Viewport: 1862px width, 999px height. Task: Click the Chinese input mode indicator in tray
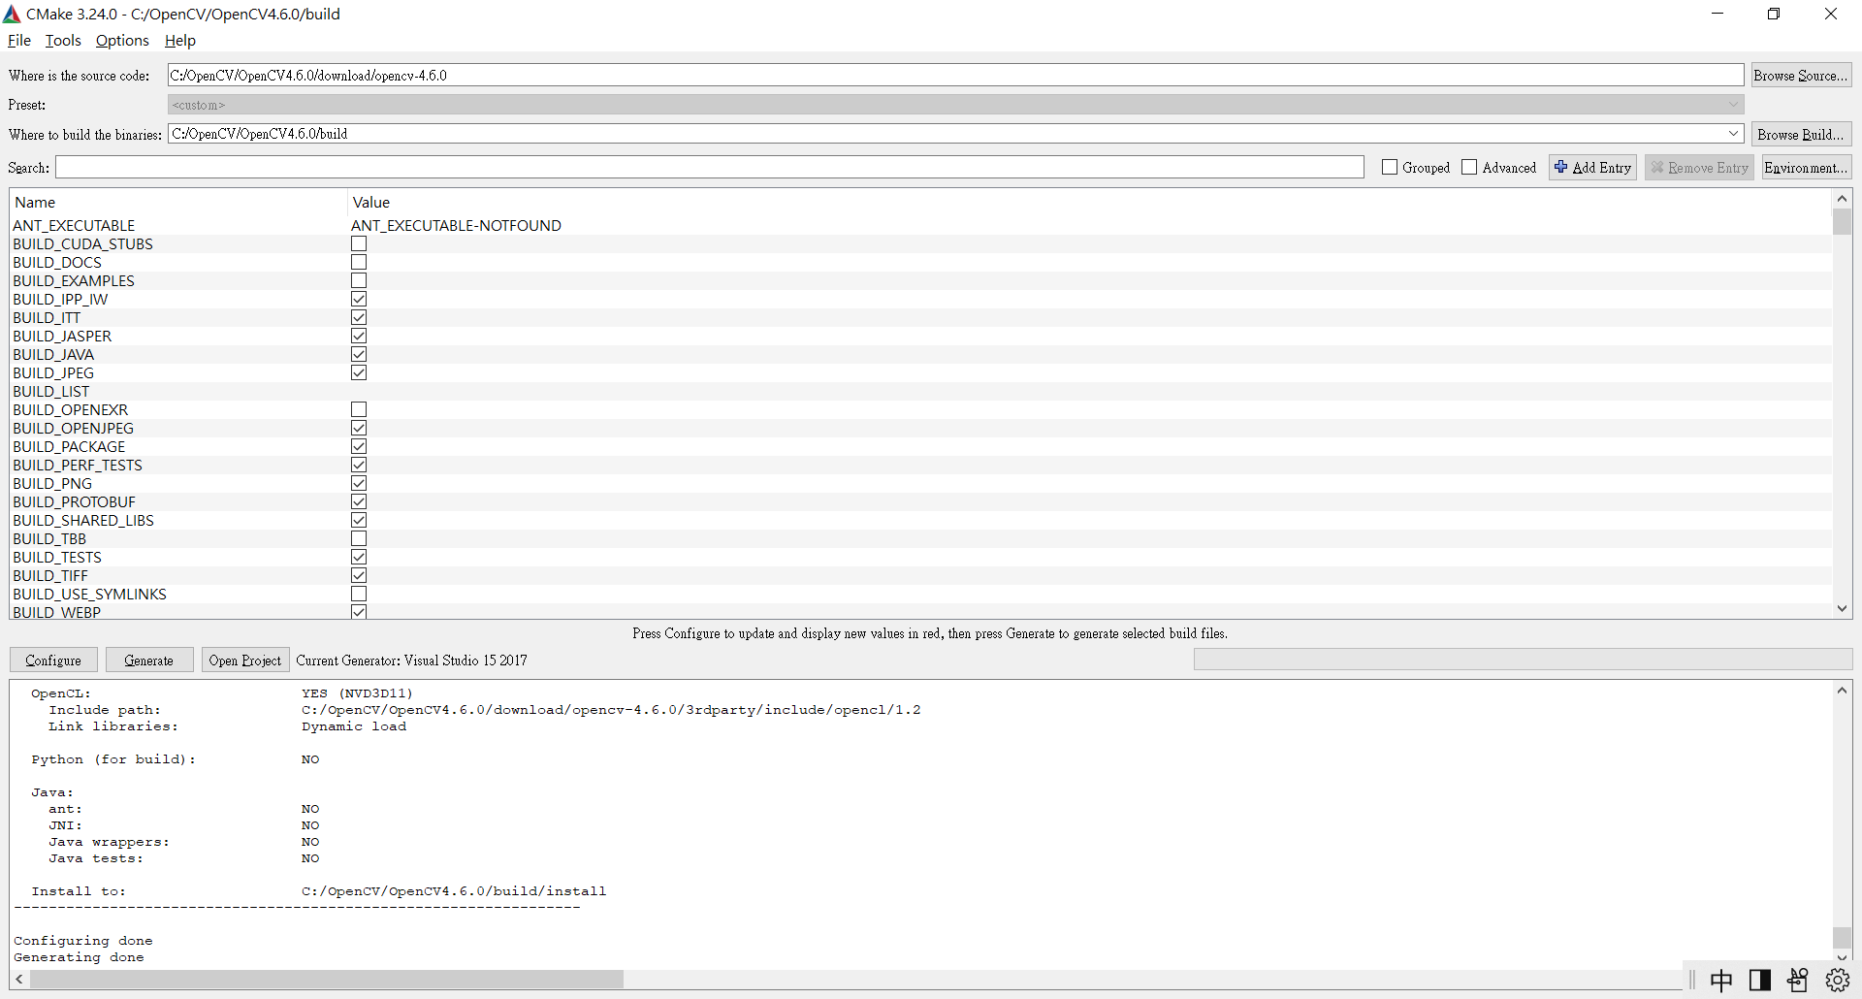click(x=1721, y=980)
